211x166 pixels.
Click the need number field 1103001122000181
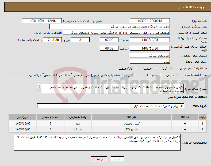(150, 21)
